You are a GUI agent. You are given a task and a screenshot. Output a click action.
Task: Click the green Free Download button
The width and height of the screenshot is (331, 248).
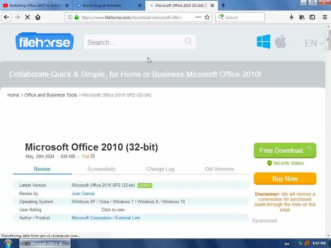click(285, 150)
